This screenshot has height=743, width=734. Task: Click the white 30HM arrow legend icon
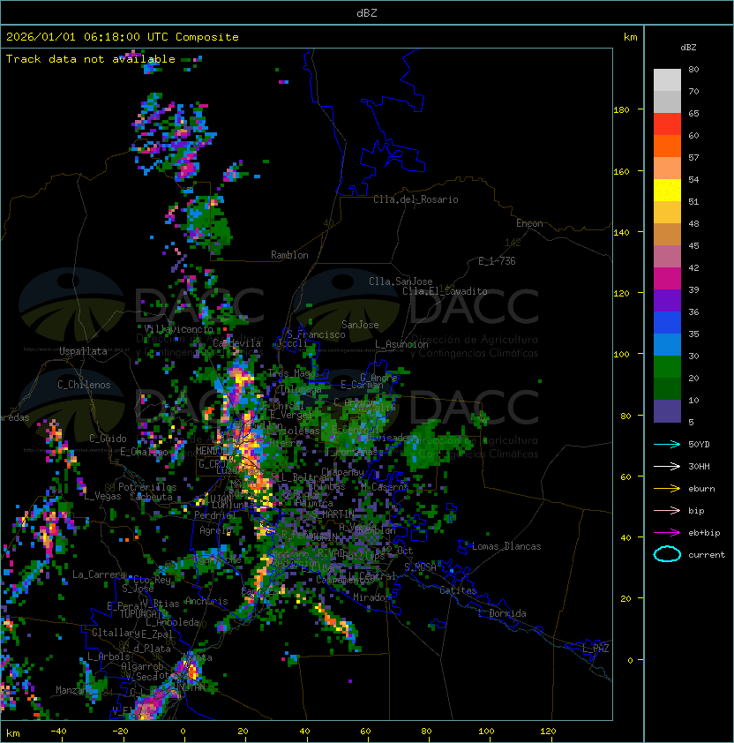(x=667, y=466)
